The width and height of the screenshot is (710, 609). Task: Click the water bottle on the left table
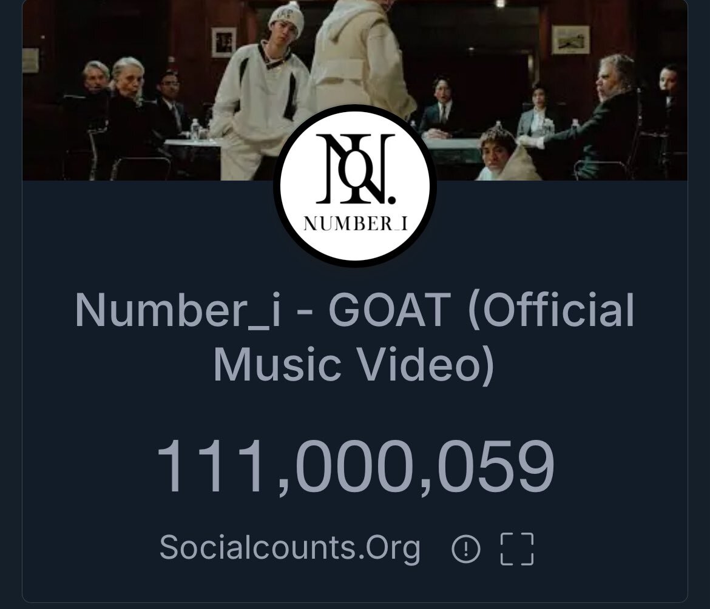[x=195, y=129]
